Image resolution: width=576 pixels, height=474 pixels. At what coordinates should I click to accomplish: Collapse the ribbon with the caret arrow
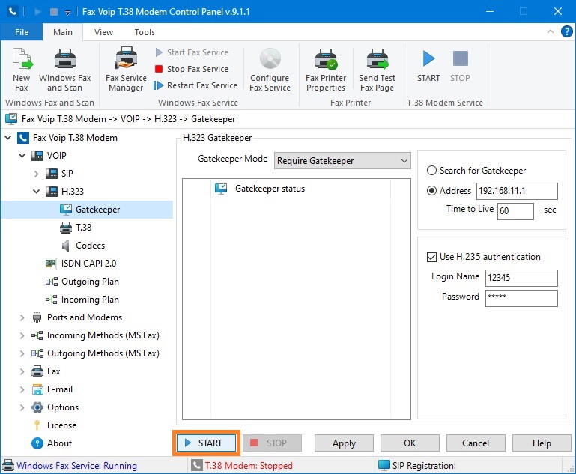pos(551,31)
